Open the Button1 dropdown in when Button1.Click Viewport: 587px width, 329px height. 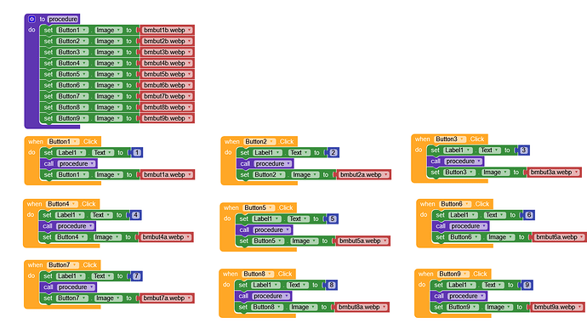coord(63,141)
